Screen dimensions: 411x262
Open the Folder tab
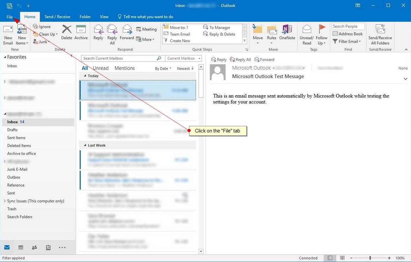click(x=85, y=17)
